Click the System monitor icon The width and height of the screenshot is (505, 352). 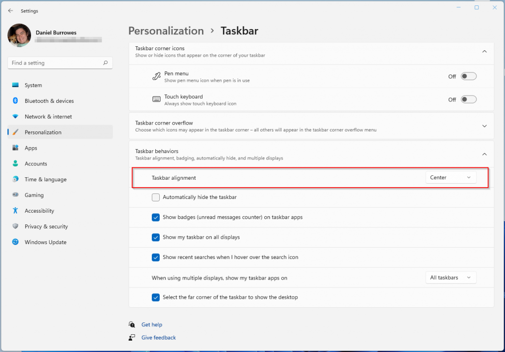15,85
